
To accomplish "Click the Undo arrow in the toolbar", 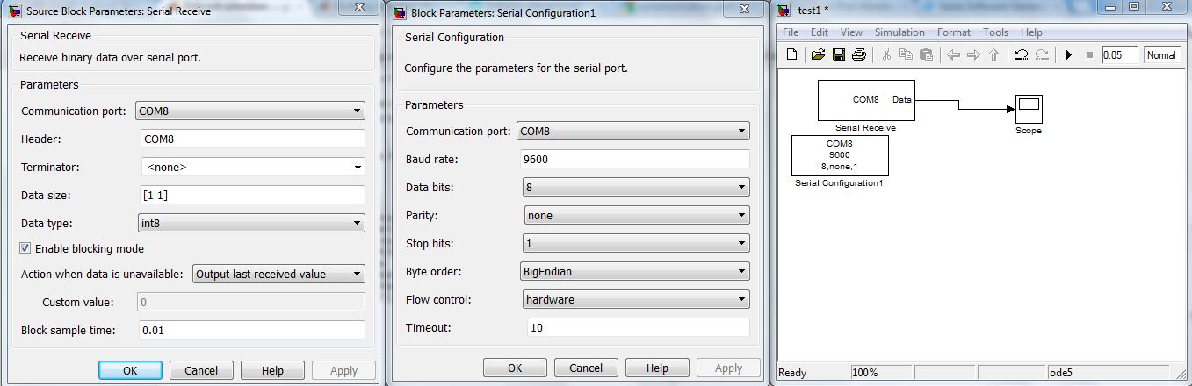I will pos(1022,54).
